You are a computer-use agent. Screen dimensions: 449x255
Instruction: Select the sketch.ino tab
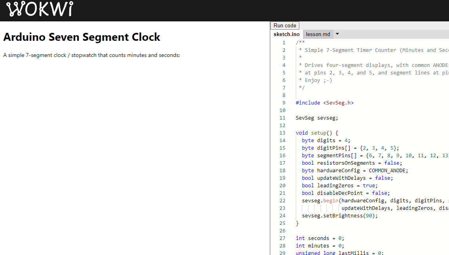coord(286,34)
